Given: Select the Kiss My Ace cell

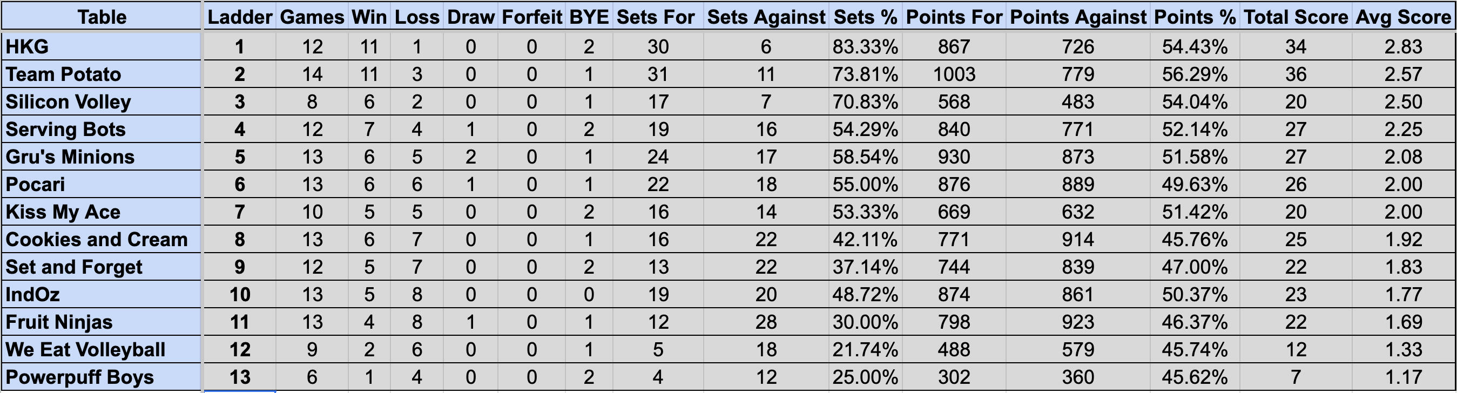Looking at the screenshot, I should click(x=101, y=212).
